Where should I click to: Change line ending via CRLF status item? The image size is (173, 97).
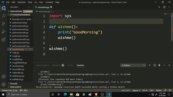(x=151, y=91)
